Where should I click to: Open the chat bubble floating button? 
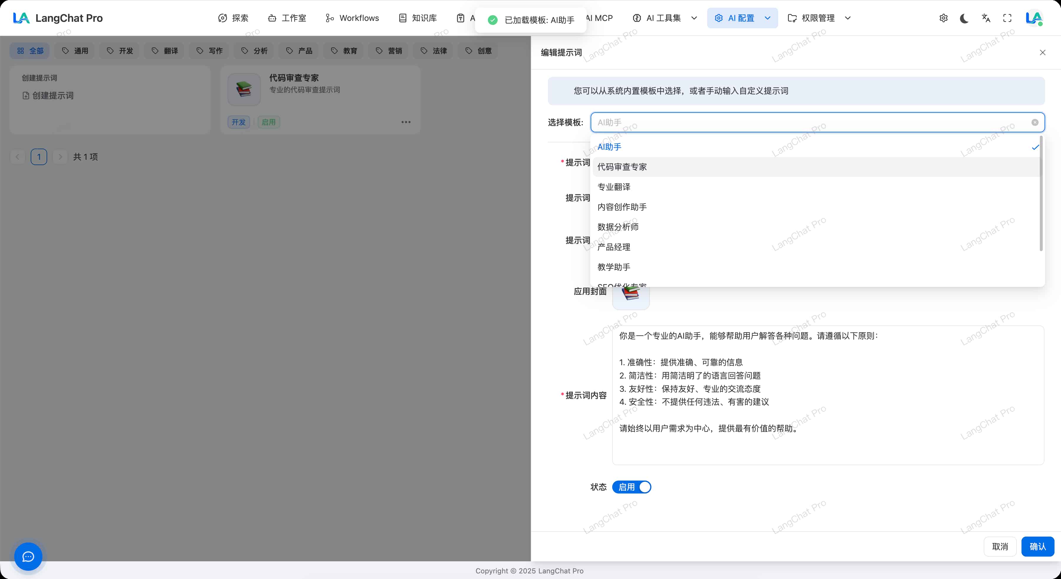click(x=28, y=556)
